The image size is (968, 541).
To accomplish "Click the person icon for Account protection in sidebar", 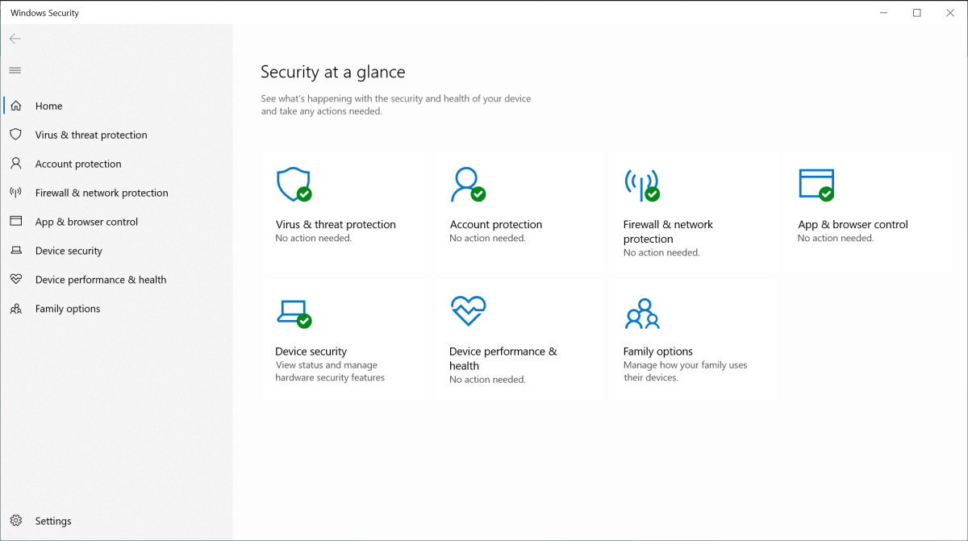I will 16,164.
